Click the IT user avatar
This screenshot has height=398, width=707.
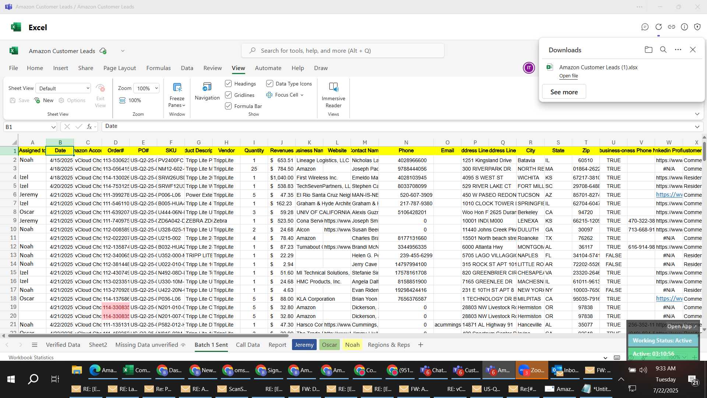[529, 68]
